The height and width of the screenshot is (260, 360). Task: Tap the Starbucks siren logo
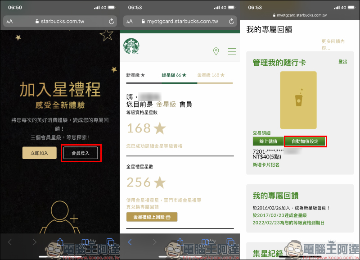(x=131, y=46)
